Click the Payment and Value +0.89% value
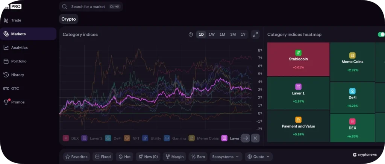385x164 pixels. click(298, 134)
